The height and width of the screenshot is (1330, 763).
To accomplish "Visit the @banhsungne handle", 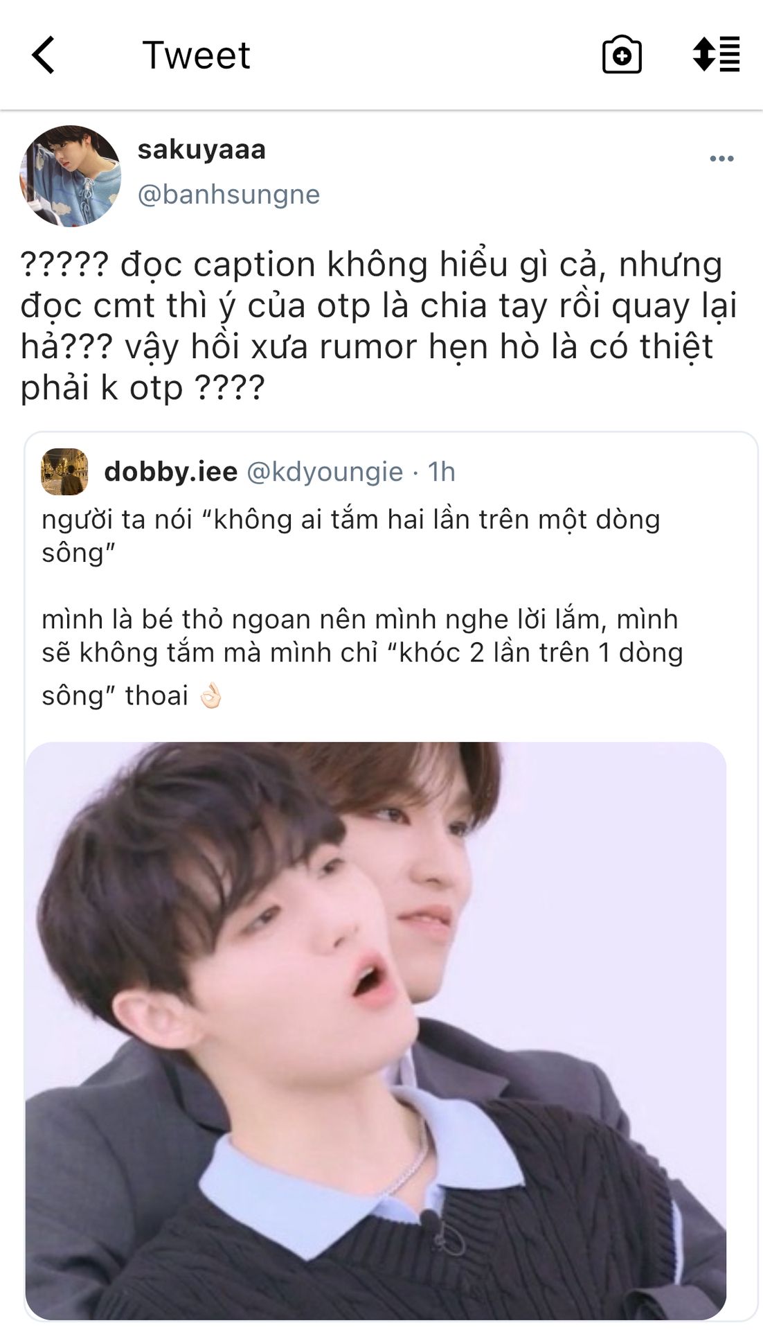I will [228, 195].
